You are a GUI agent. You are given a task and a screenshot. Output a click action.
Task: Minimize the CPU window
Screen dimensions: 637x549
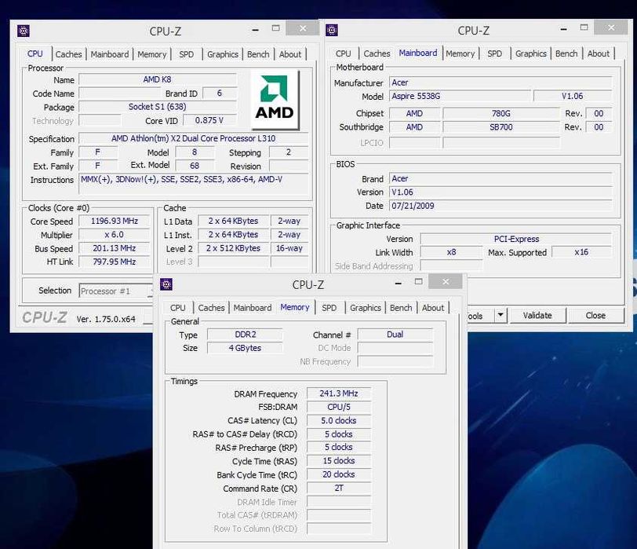click(255, 30)
